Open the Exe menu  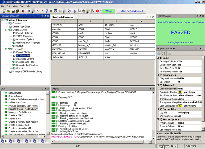coord(22,6)
